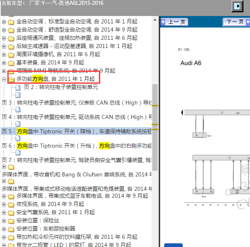Select 增强版 MMI 导航系统 item
Image resolution: width=250 pixels, height=247 pixels.
coord(66,71)
